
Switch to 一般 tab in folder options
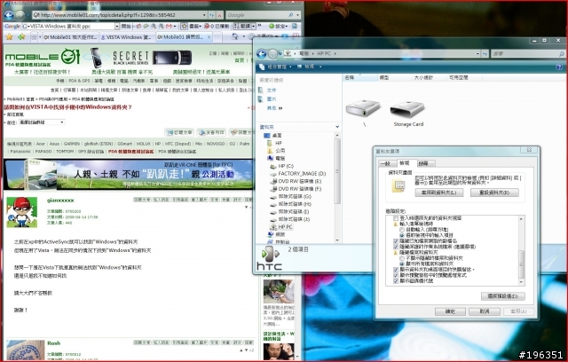[386, 163]
